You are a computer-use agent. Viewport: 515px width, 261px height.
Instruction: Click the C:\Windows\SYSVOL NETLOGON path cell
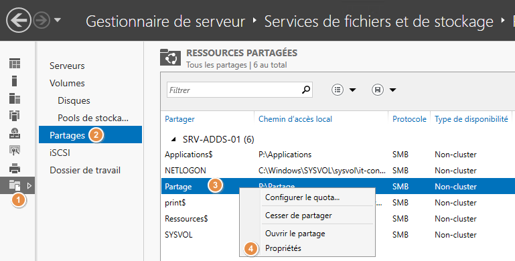pos(322,171)
